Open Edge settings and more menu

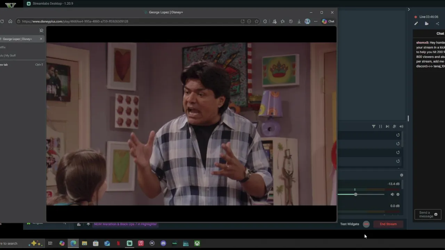point(316,21)
